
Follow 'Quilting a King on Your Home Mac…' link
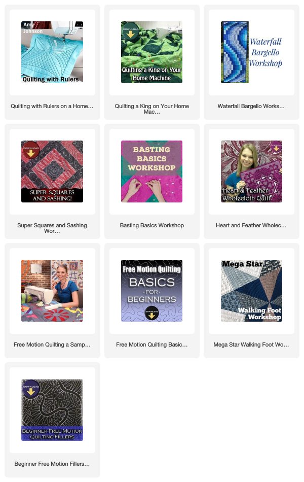(151, 109)
